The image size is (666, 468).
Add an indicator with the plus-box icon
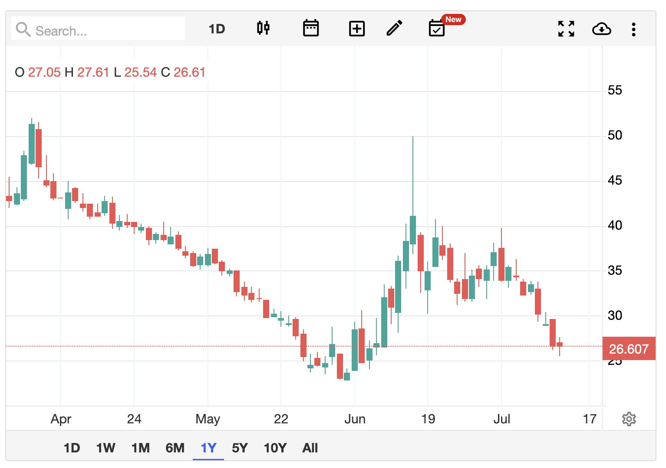pyautogui.click(x=357, y=29)
